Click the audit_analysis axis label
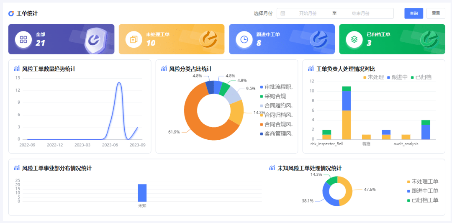The width and height of the screenshot is (452, 223). tap(406, 144)
